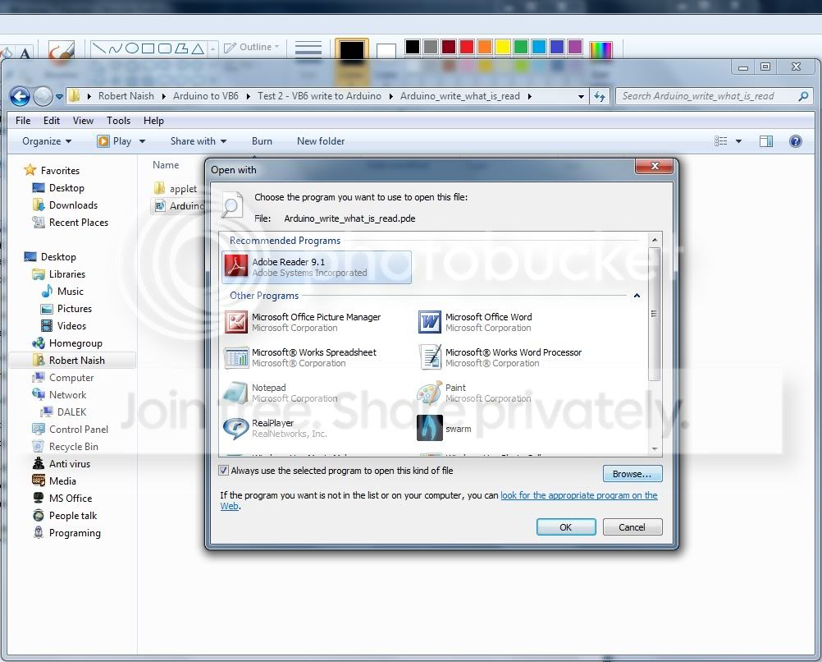Viewport: 822px width, 662px height.
Task: Open the Tools menu
Action: point(118,121)
